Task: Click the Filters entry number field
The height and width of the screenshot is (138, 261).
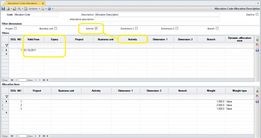Action: point(23,80)
